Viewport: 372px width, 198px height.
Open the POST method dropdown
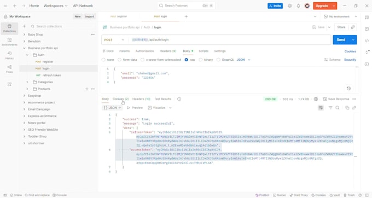pos(114,40)
